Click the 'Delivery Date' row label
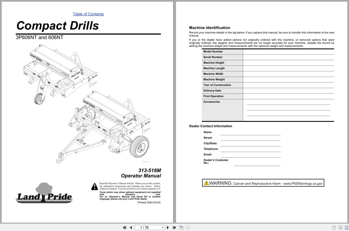Viewport: 349px width, 231px height. pos(212,91)
